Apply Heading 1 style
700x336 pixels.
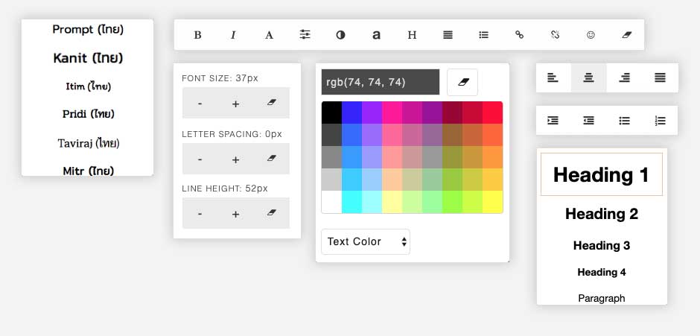602,174
